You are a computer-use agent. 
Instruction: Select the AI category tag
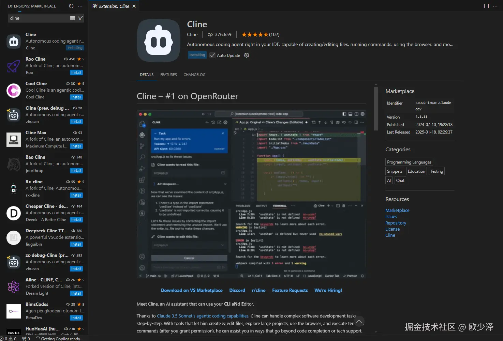coord(389,181)
